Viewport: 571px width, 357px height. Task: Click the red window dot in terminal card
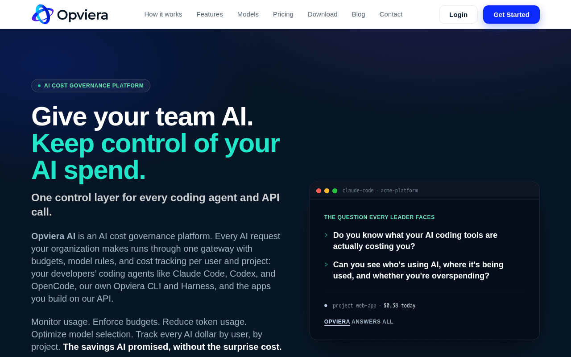(x=319, y=191)
